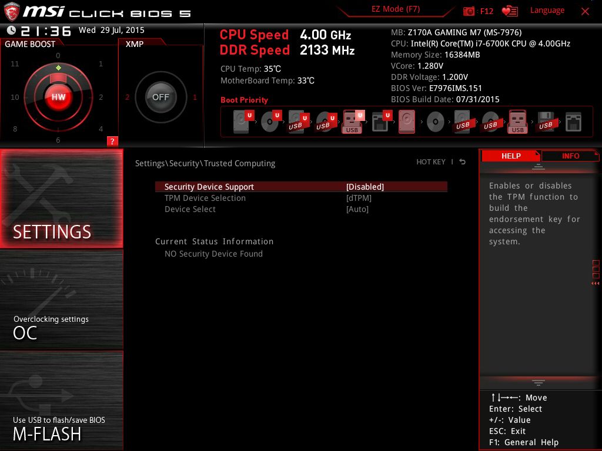Select the highlighted legacy USB key boot icon
The width and height of the screenshot is (602, 451).
point(518,122)
